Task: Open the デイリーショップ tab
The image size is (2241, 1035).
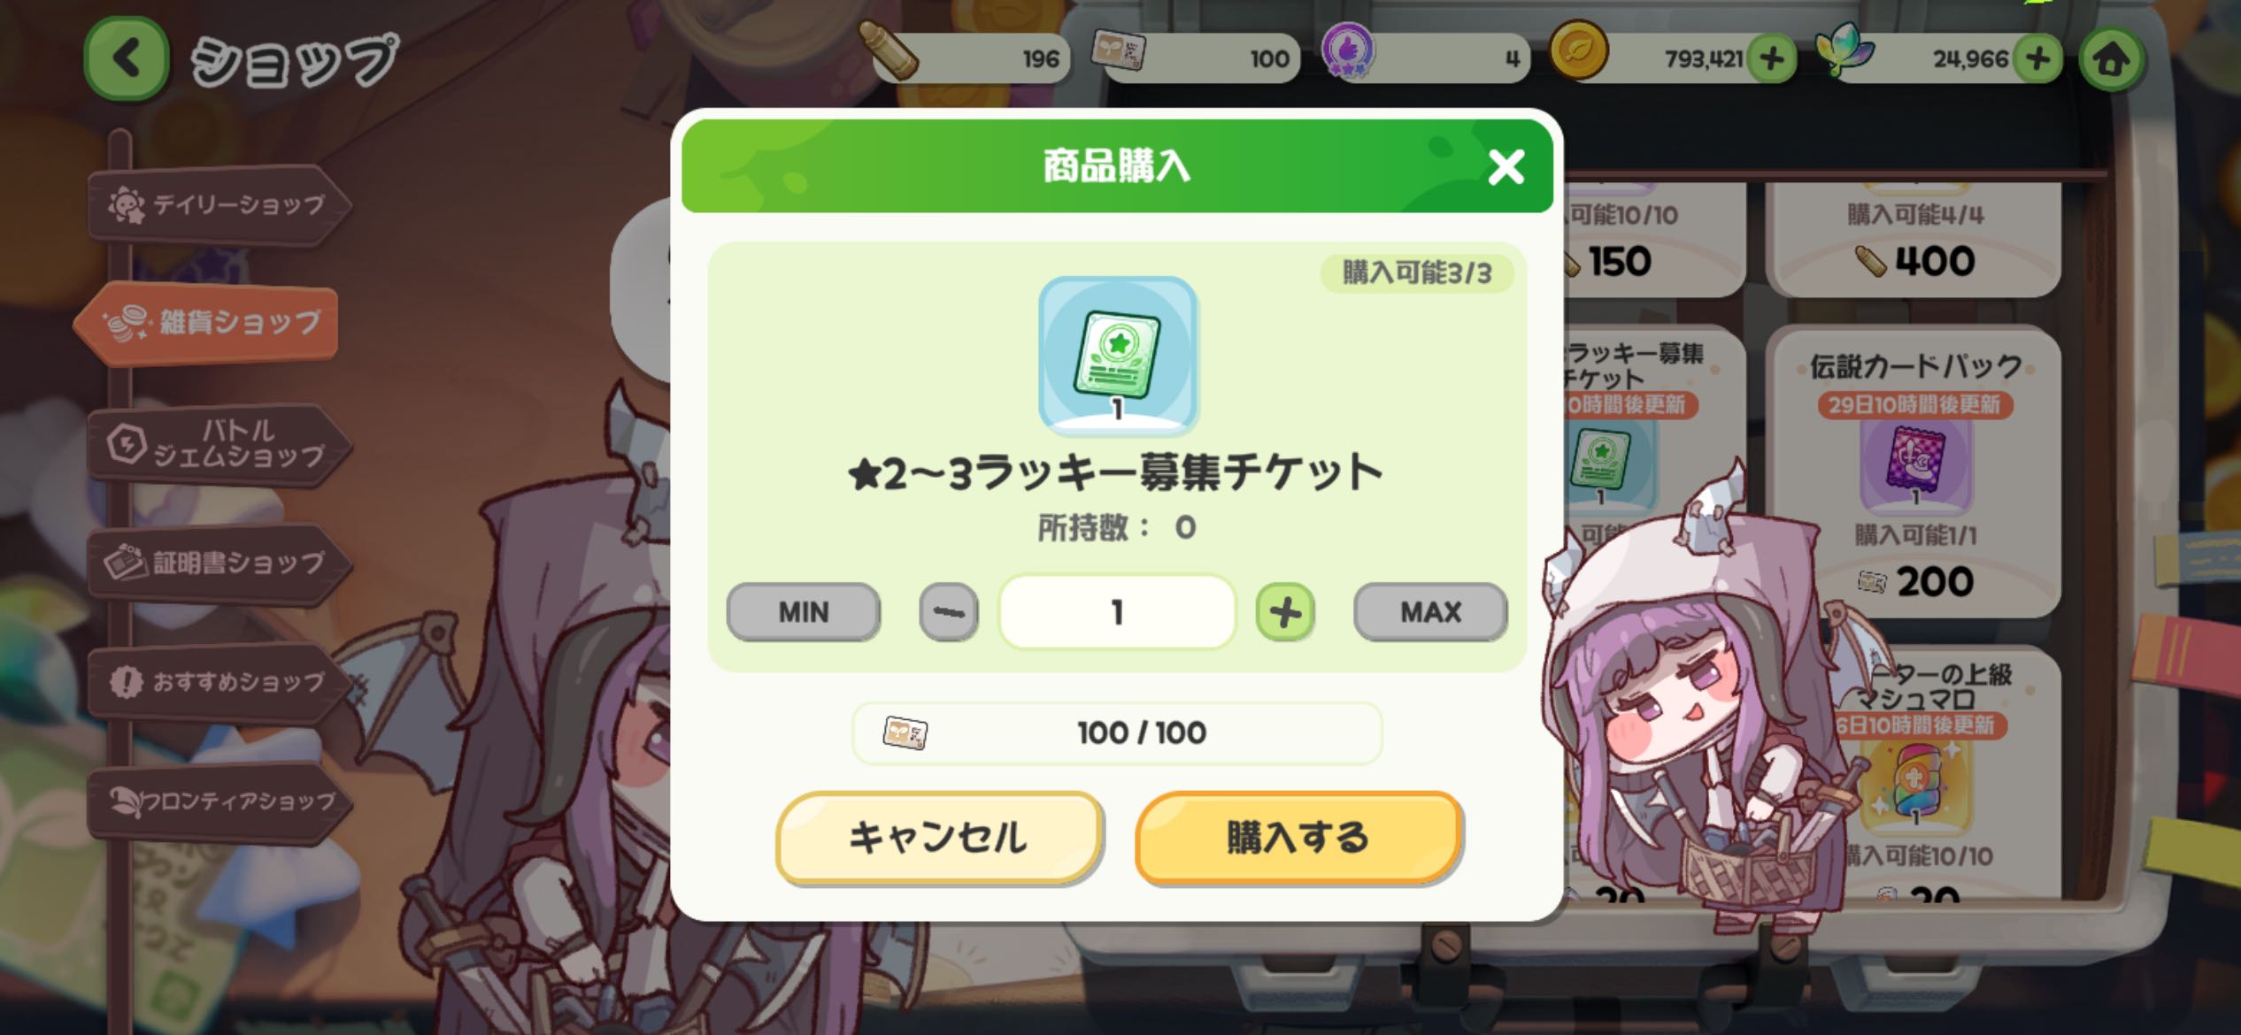Action: 219,205
